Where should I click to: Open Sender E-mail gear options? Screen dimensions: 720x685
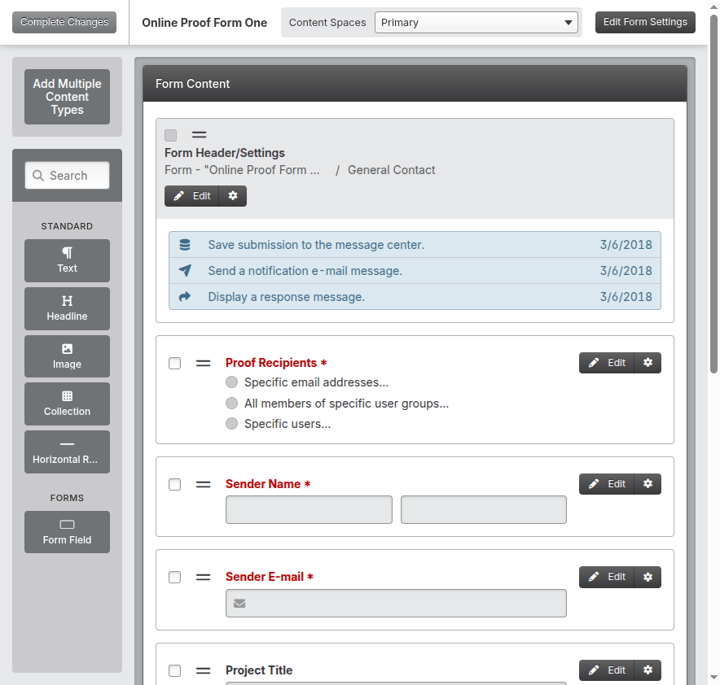tap(648, 577)
